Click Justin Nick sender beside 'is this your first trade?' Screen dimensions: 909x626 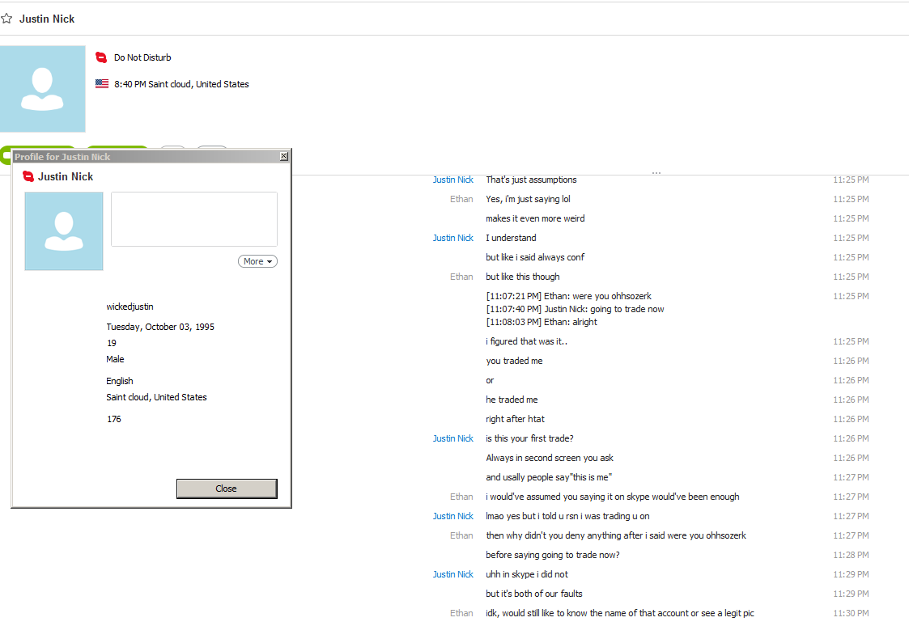coord(452,438)
